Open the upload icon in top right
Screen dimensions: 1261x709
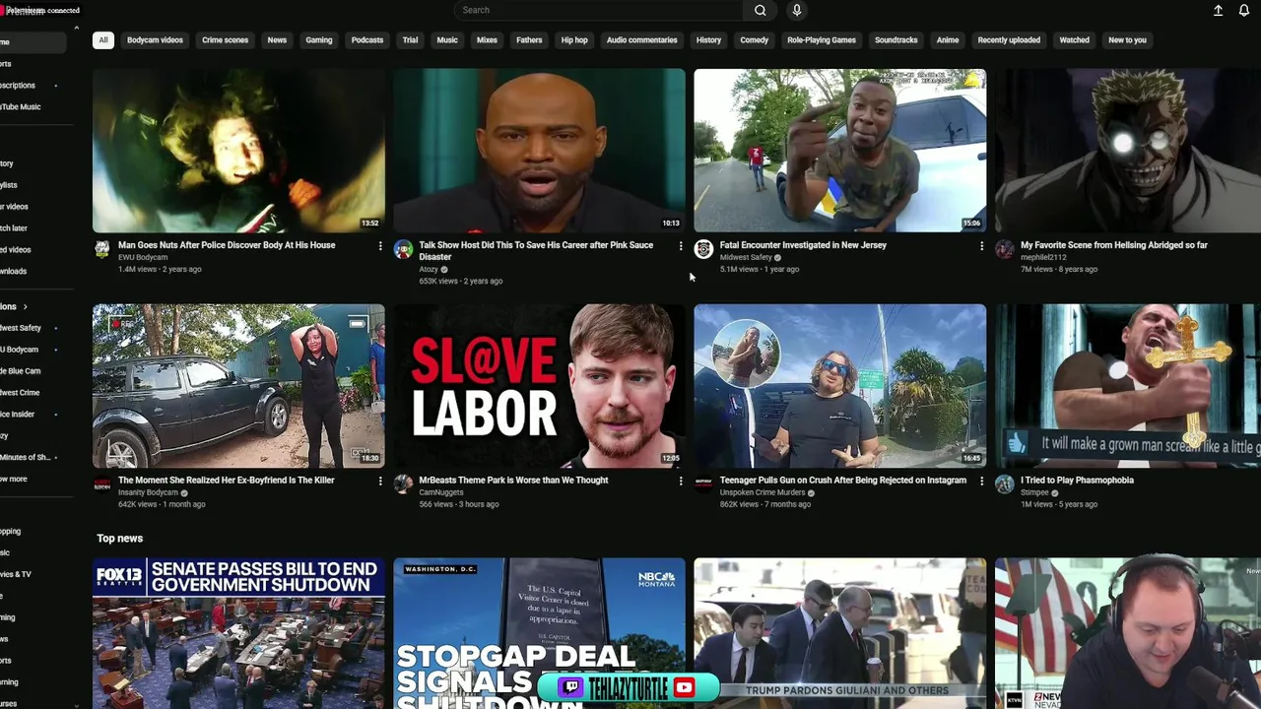pyautogui.click(x=1218, y=10)
